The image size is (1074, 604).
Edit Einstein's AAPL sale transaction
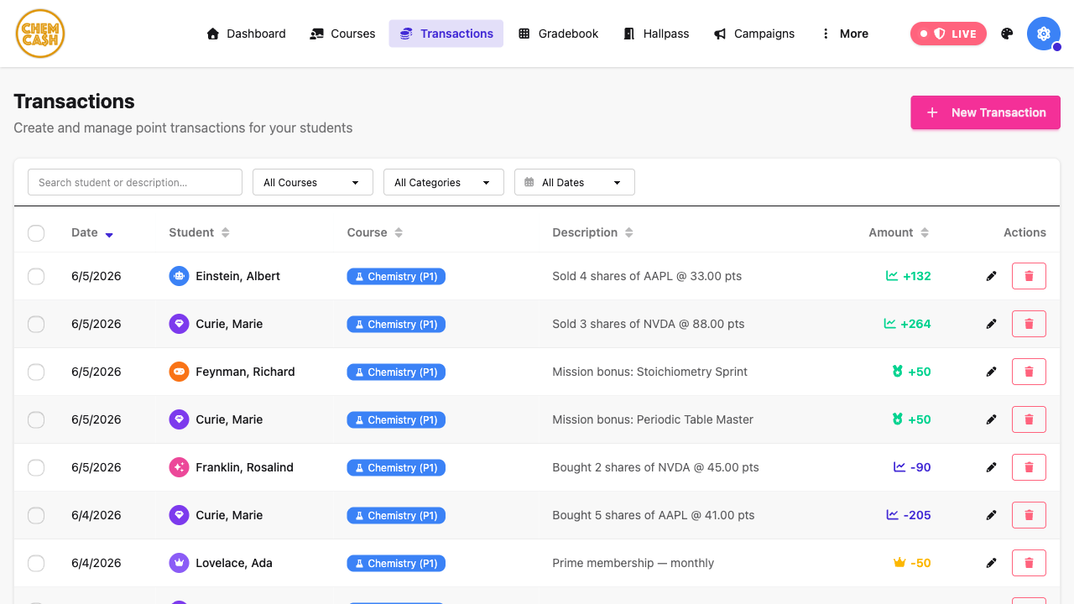[x=992, y=276]
